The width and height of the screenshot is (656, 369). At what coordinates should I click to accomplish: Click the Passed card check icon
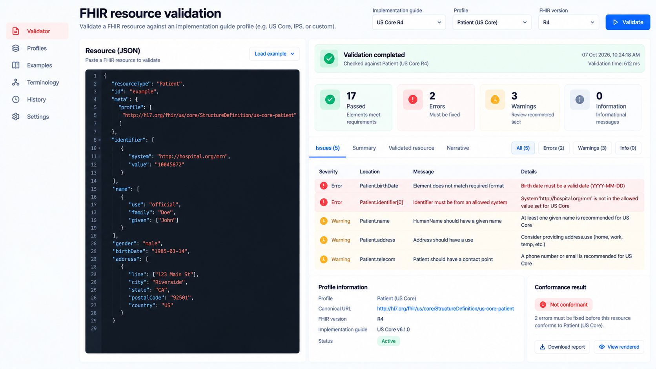330,100
